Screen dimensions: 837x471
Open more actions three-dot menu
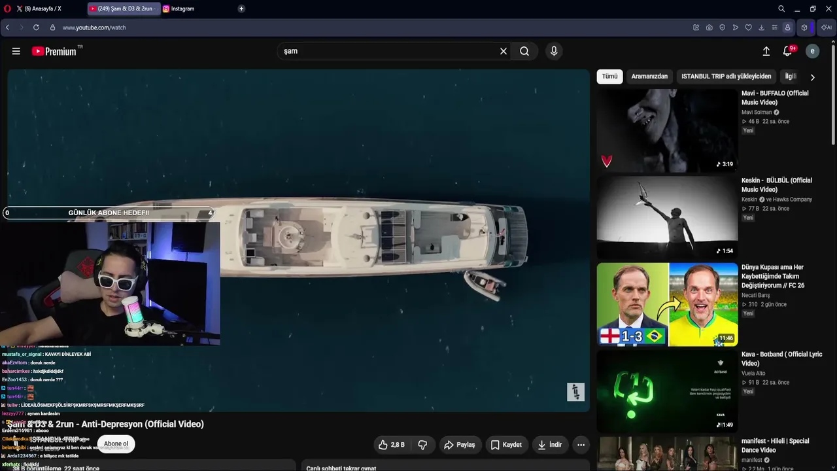(581, 445)
